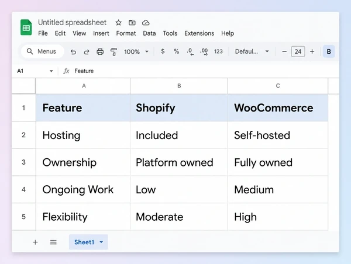
Task: Open the Format menu
Action: click(126, 33)
